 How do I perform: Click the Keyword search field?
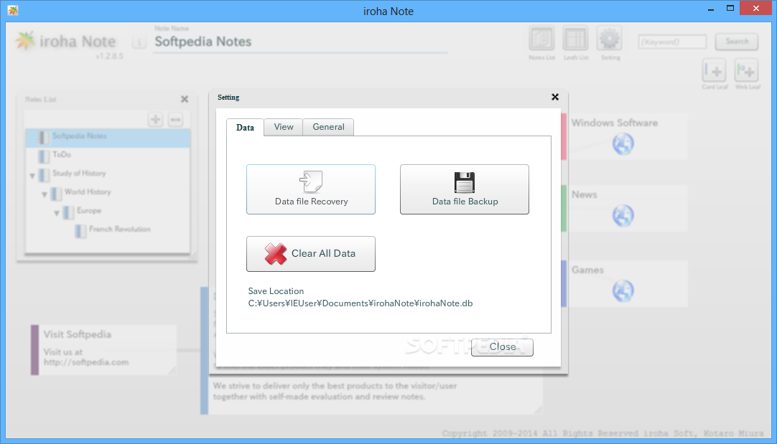click(x=672, y=42)
